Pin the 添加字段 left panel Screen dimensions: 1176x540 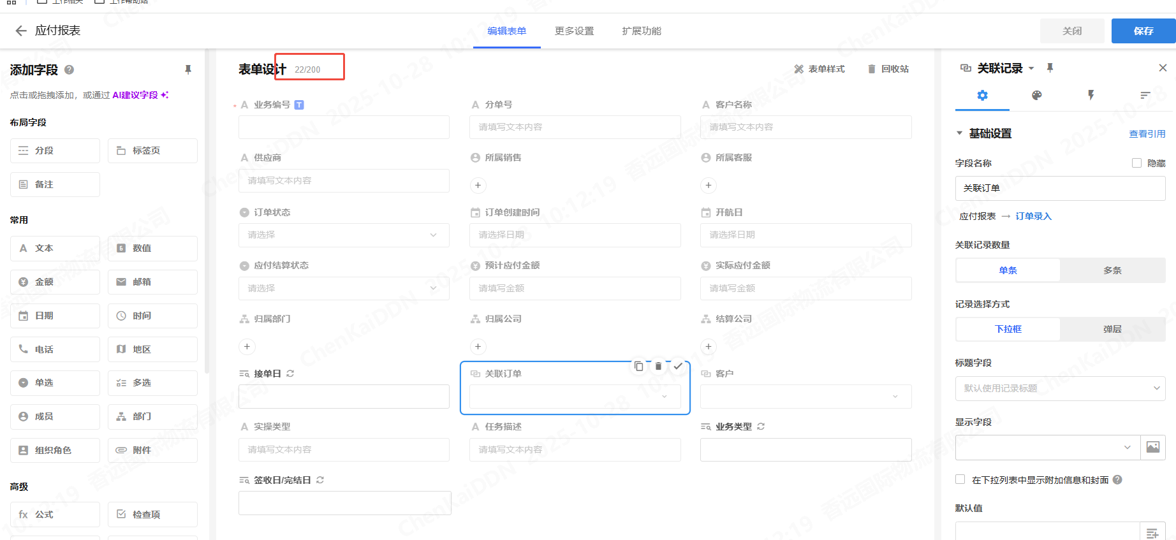(188, 69)
